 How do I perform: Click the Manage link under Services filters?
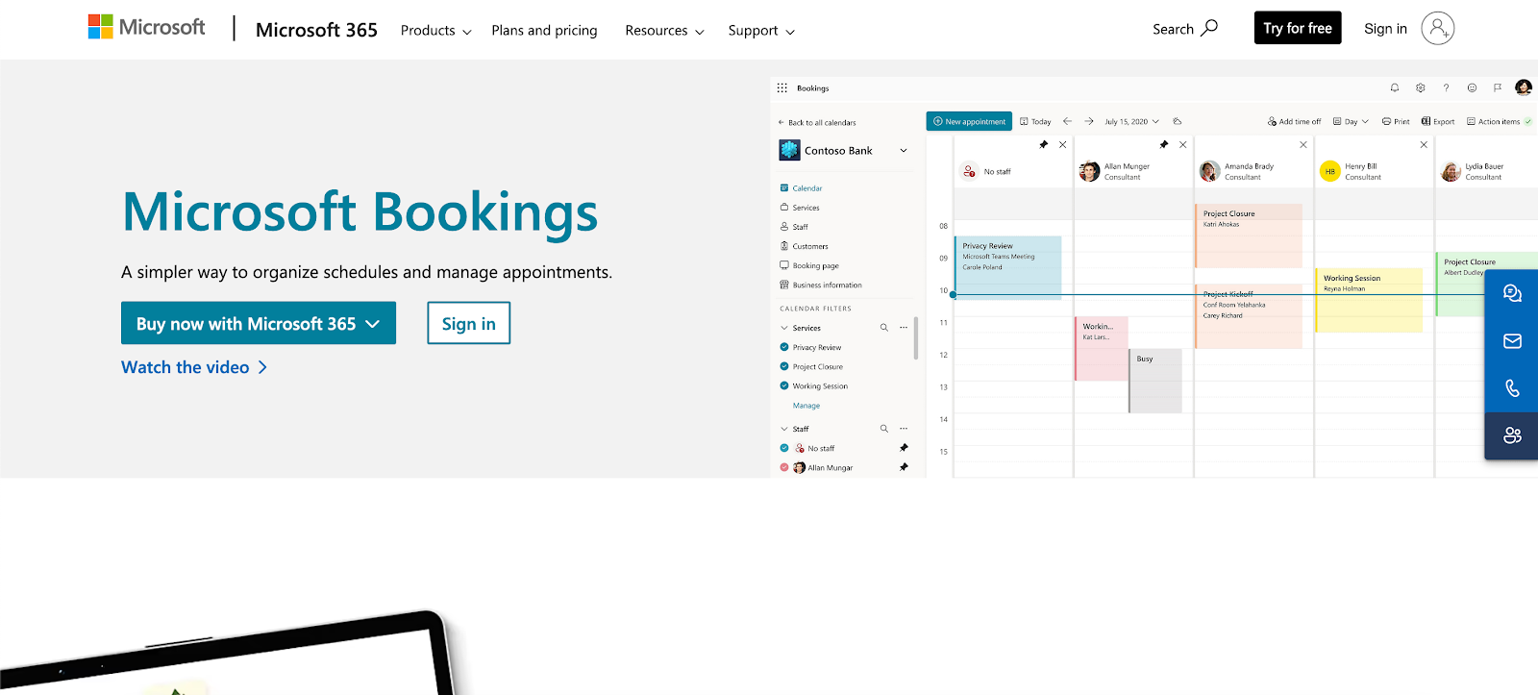point(806,406)
